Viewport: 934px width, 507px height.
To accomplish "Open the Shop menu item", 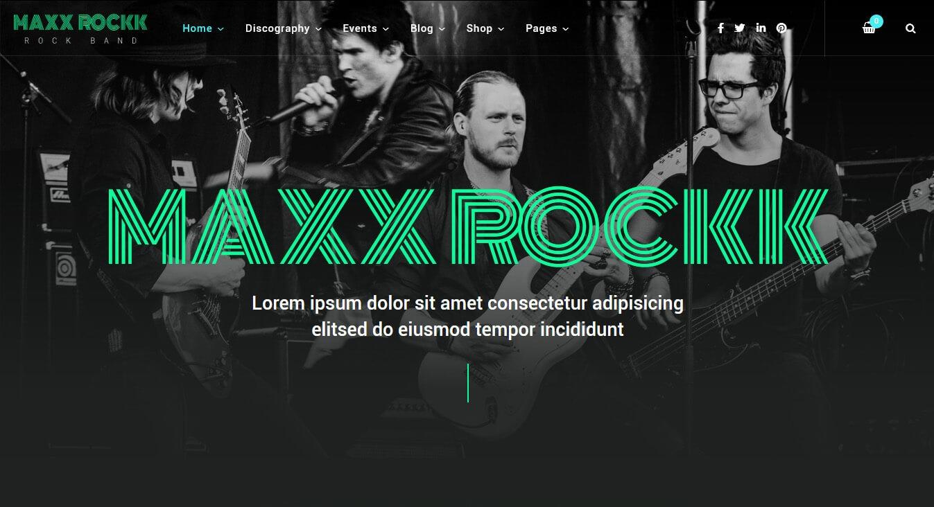I will click(479, 28).
